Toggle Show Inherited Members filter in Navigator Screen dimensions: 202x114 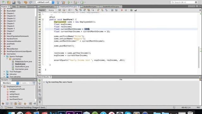(3, 104)
